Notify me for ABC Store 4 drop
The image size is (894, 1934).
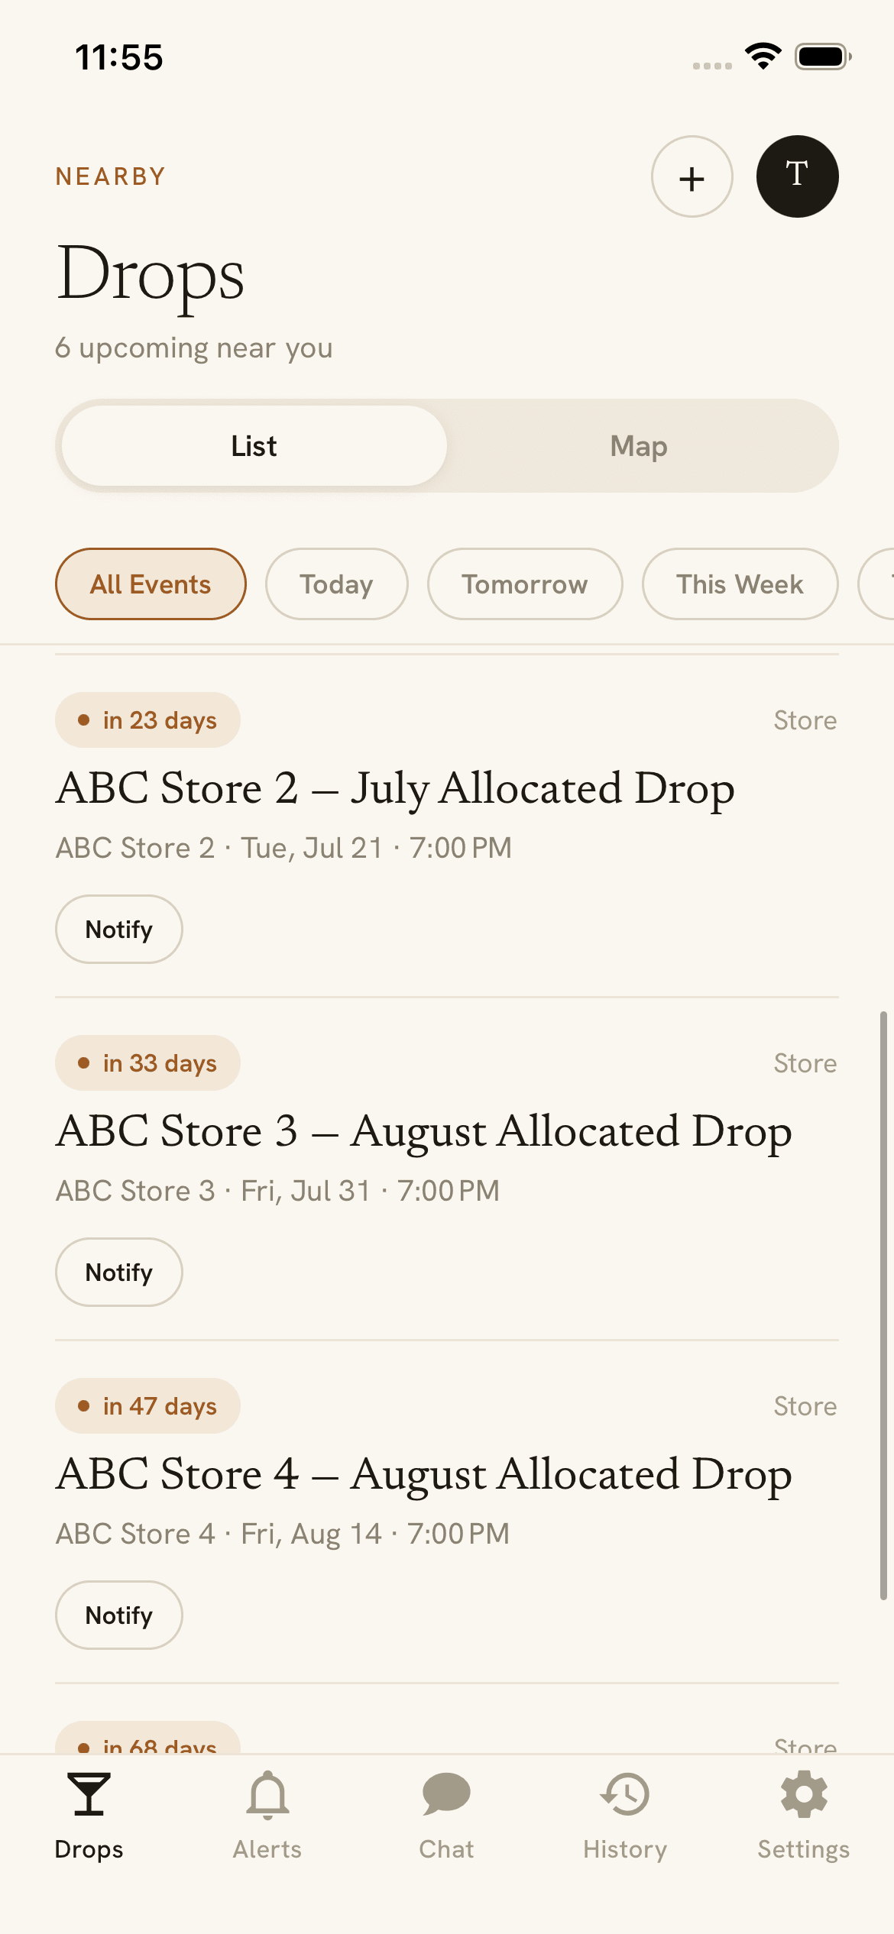coord(119,1615)
